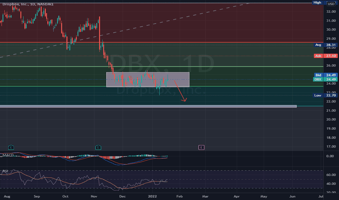
Task: Click the upcoming February earnings E marker
Action: click(x=201, y=148)
